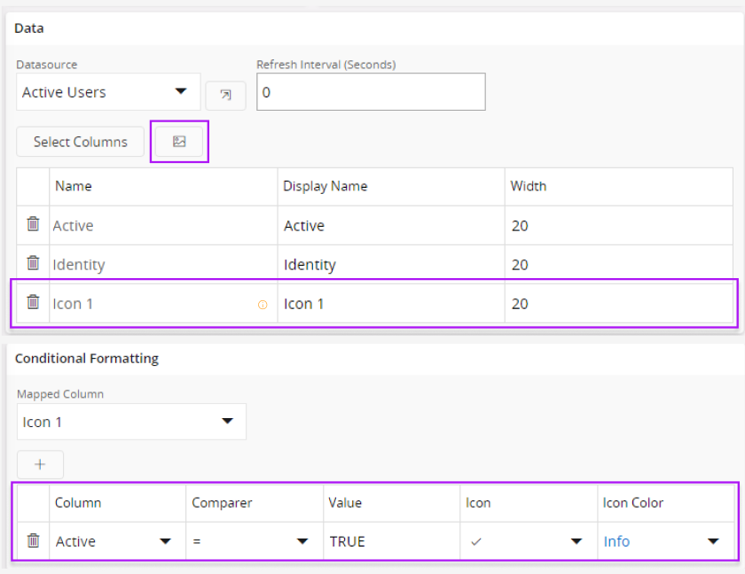Add a new conditional formatting rule with plus button

[40, 463]
